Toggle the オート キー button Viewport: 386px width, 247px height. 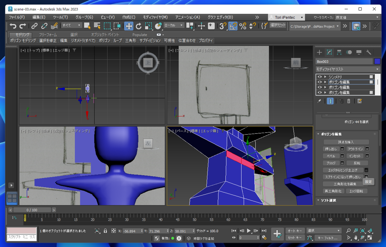coord(295,231)
